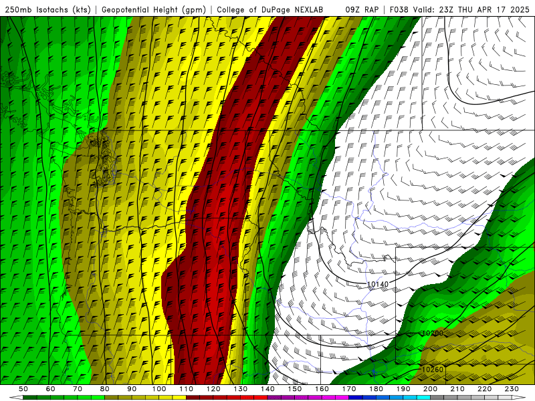Select the 'Geopotential Height (gpm)' header label
Screen dimensions: 535x401
pyautogui.click(x=154, y=9)
